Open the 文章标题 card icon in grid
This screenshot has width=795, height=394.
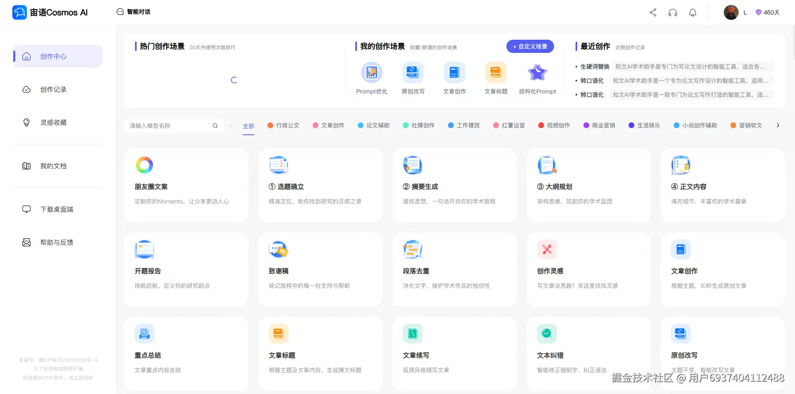279,334
